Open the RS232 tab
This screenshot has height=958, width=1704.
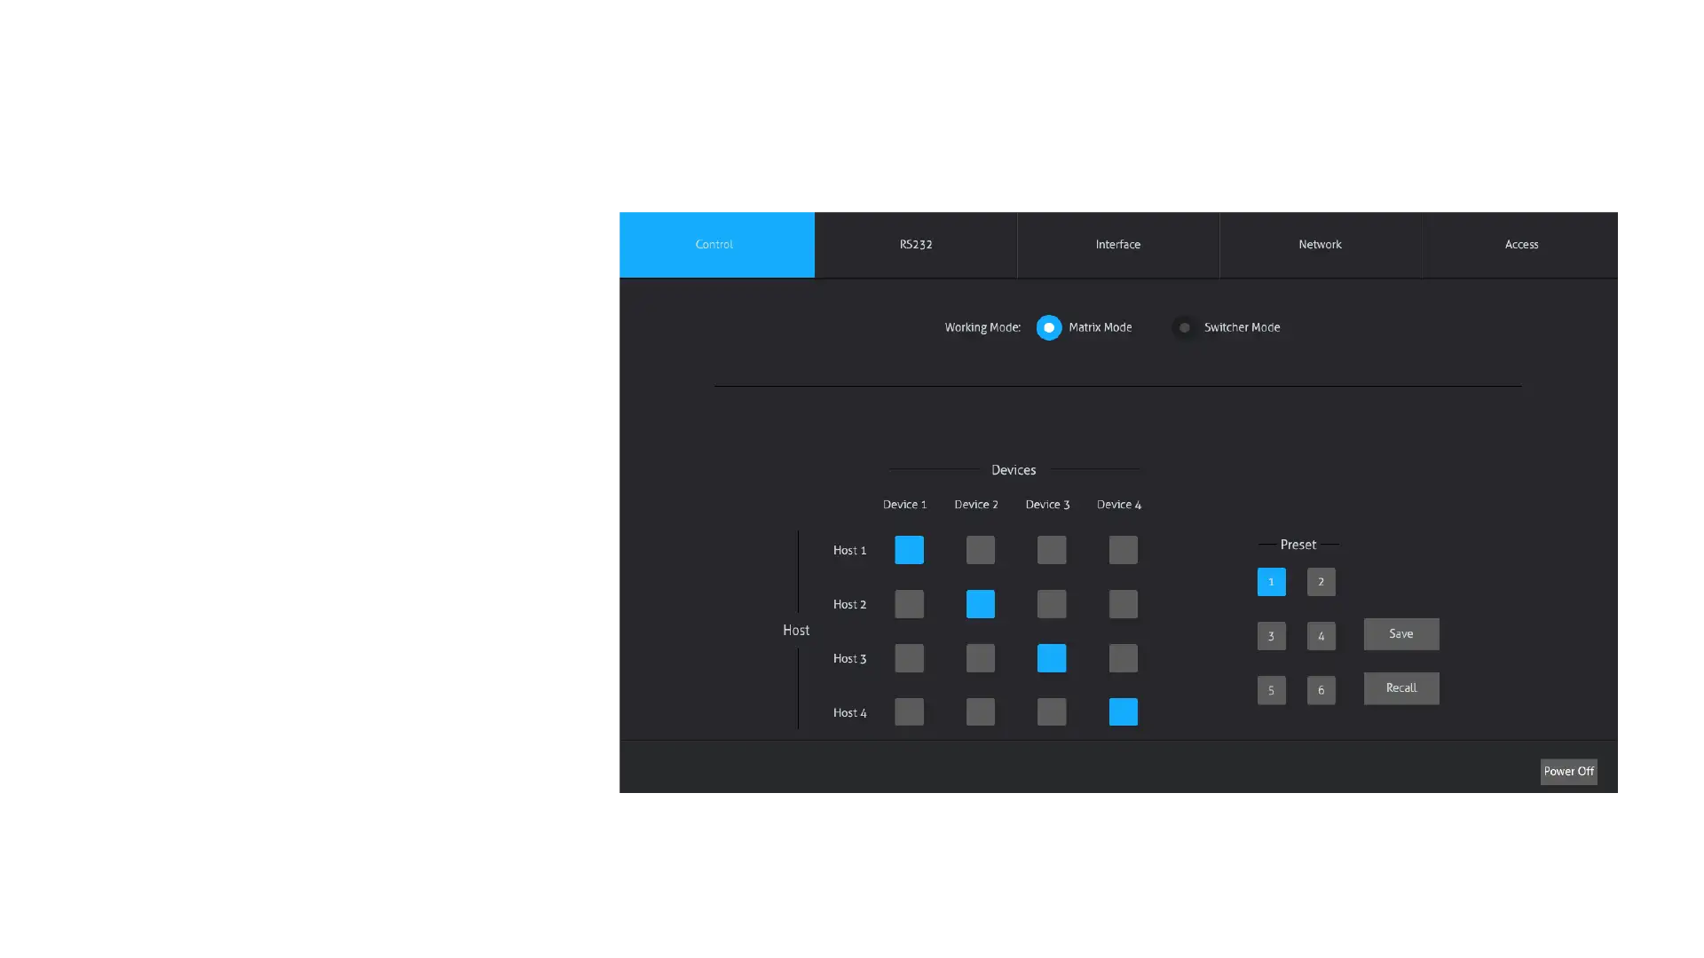(915, 244)
